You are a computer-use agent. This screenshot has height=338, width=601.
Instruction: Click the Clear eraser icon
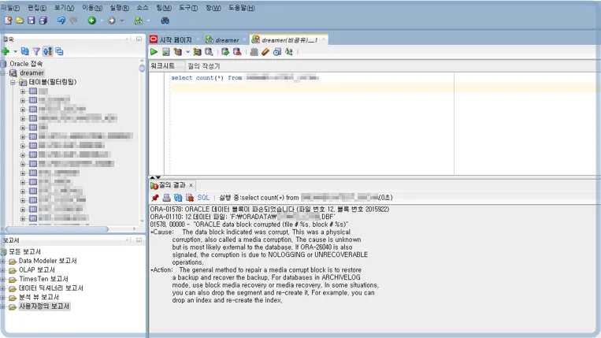(265, 52)
